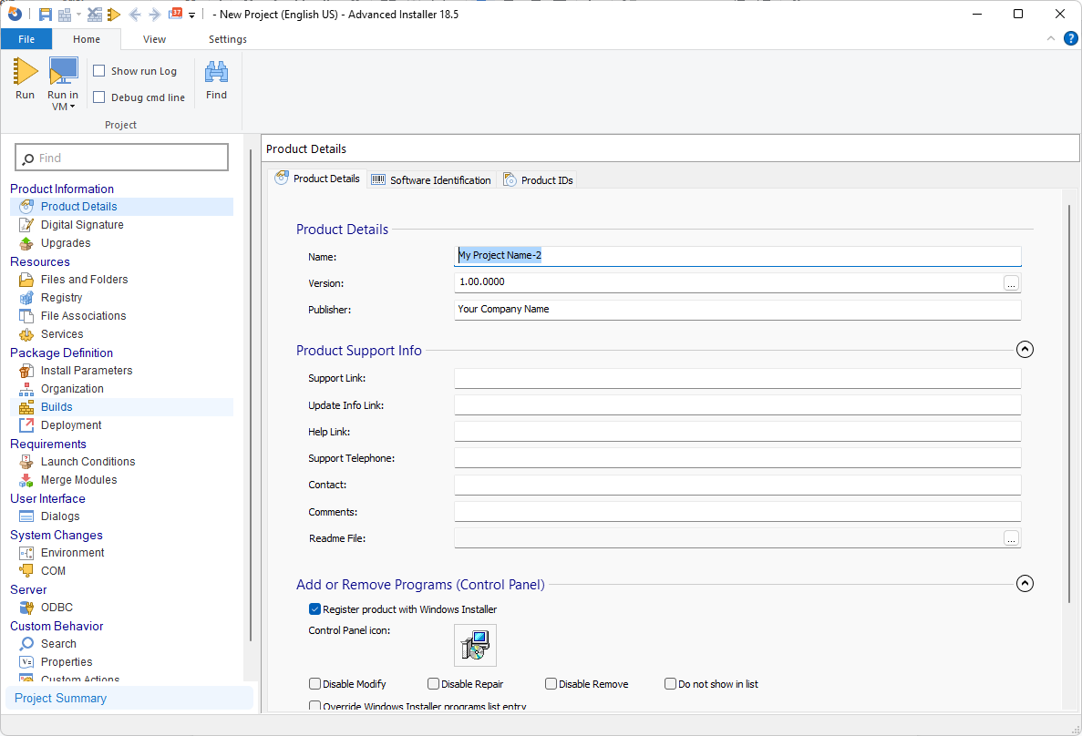Click the small Run icon in title bar
The height and width of the screenshot is (736, 1082).
pyautogui.click(x=114, y=15)
